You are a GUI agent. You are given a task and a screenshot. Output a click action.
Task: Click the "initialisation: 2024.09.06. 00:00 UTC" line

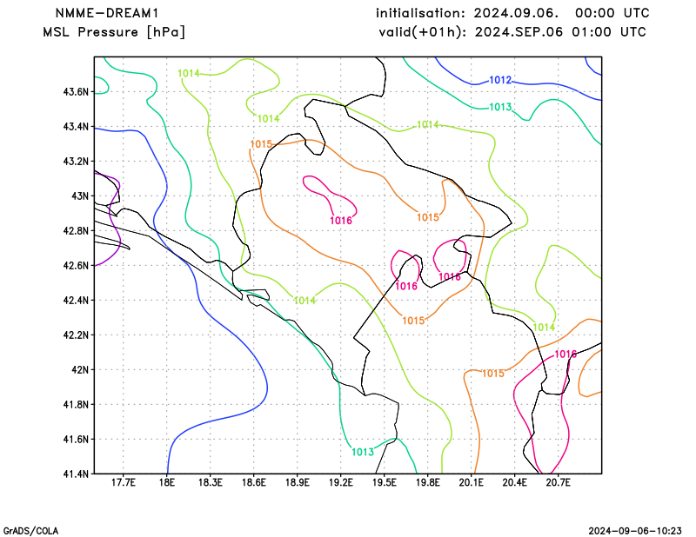click(512, 13)
